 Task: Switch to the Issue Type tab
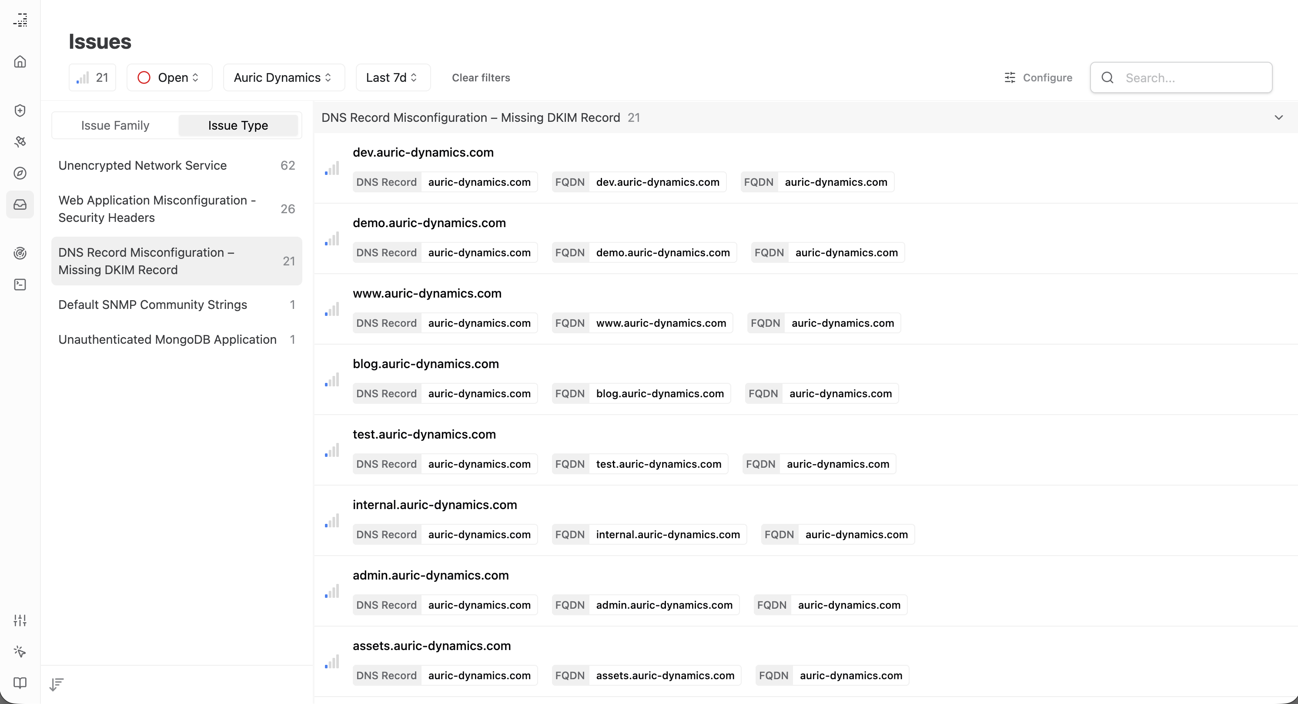tap(238, 125)
